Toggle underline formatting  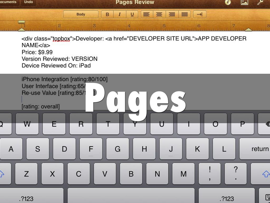[132, 15]
